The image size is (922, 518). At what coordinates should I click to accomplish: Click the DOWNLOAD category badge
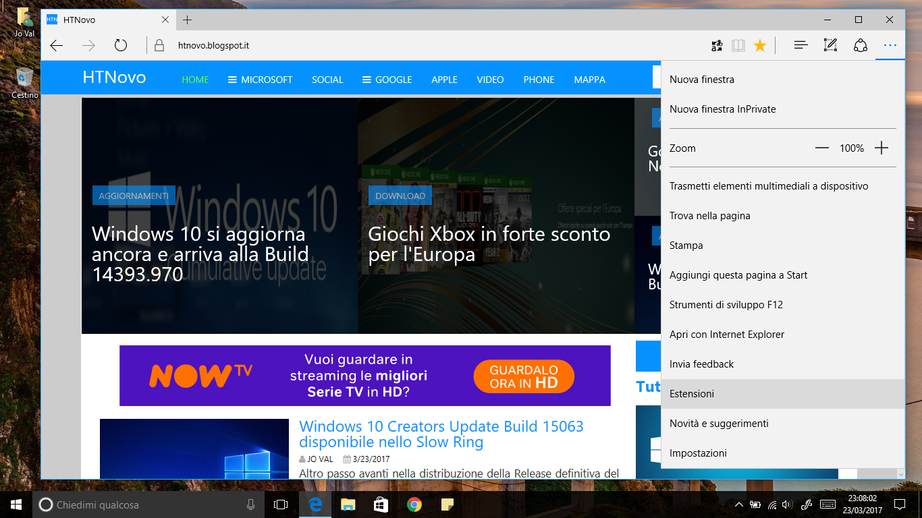(x=400, y=196)
